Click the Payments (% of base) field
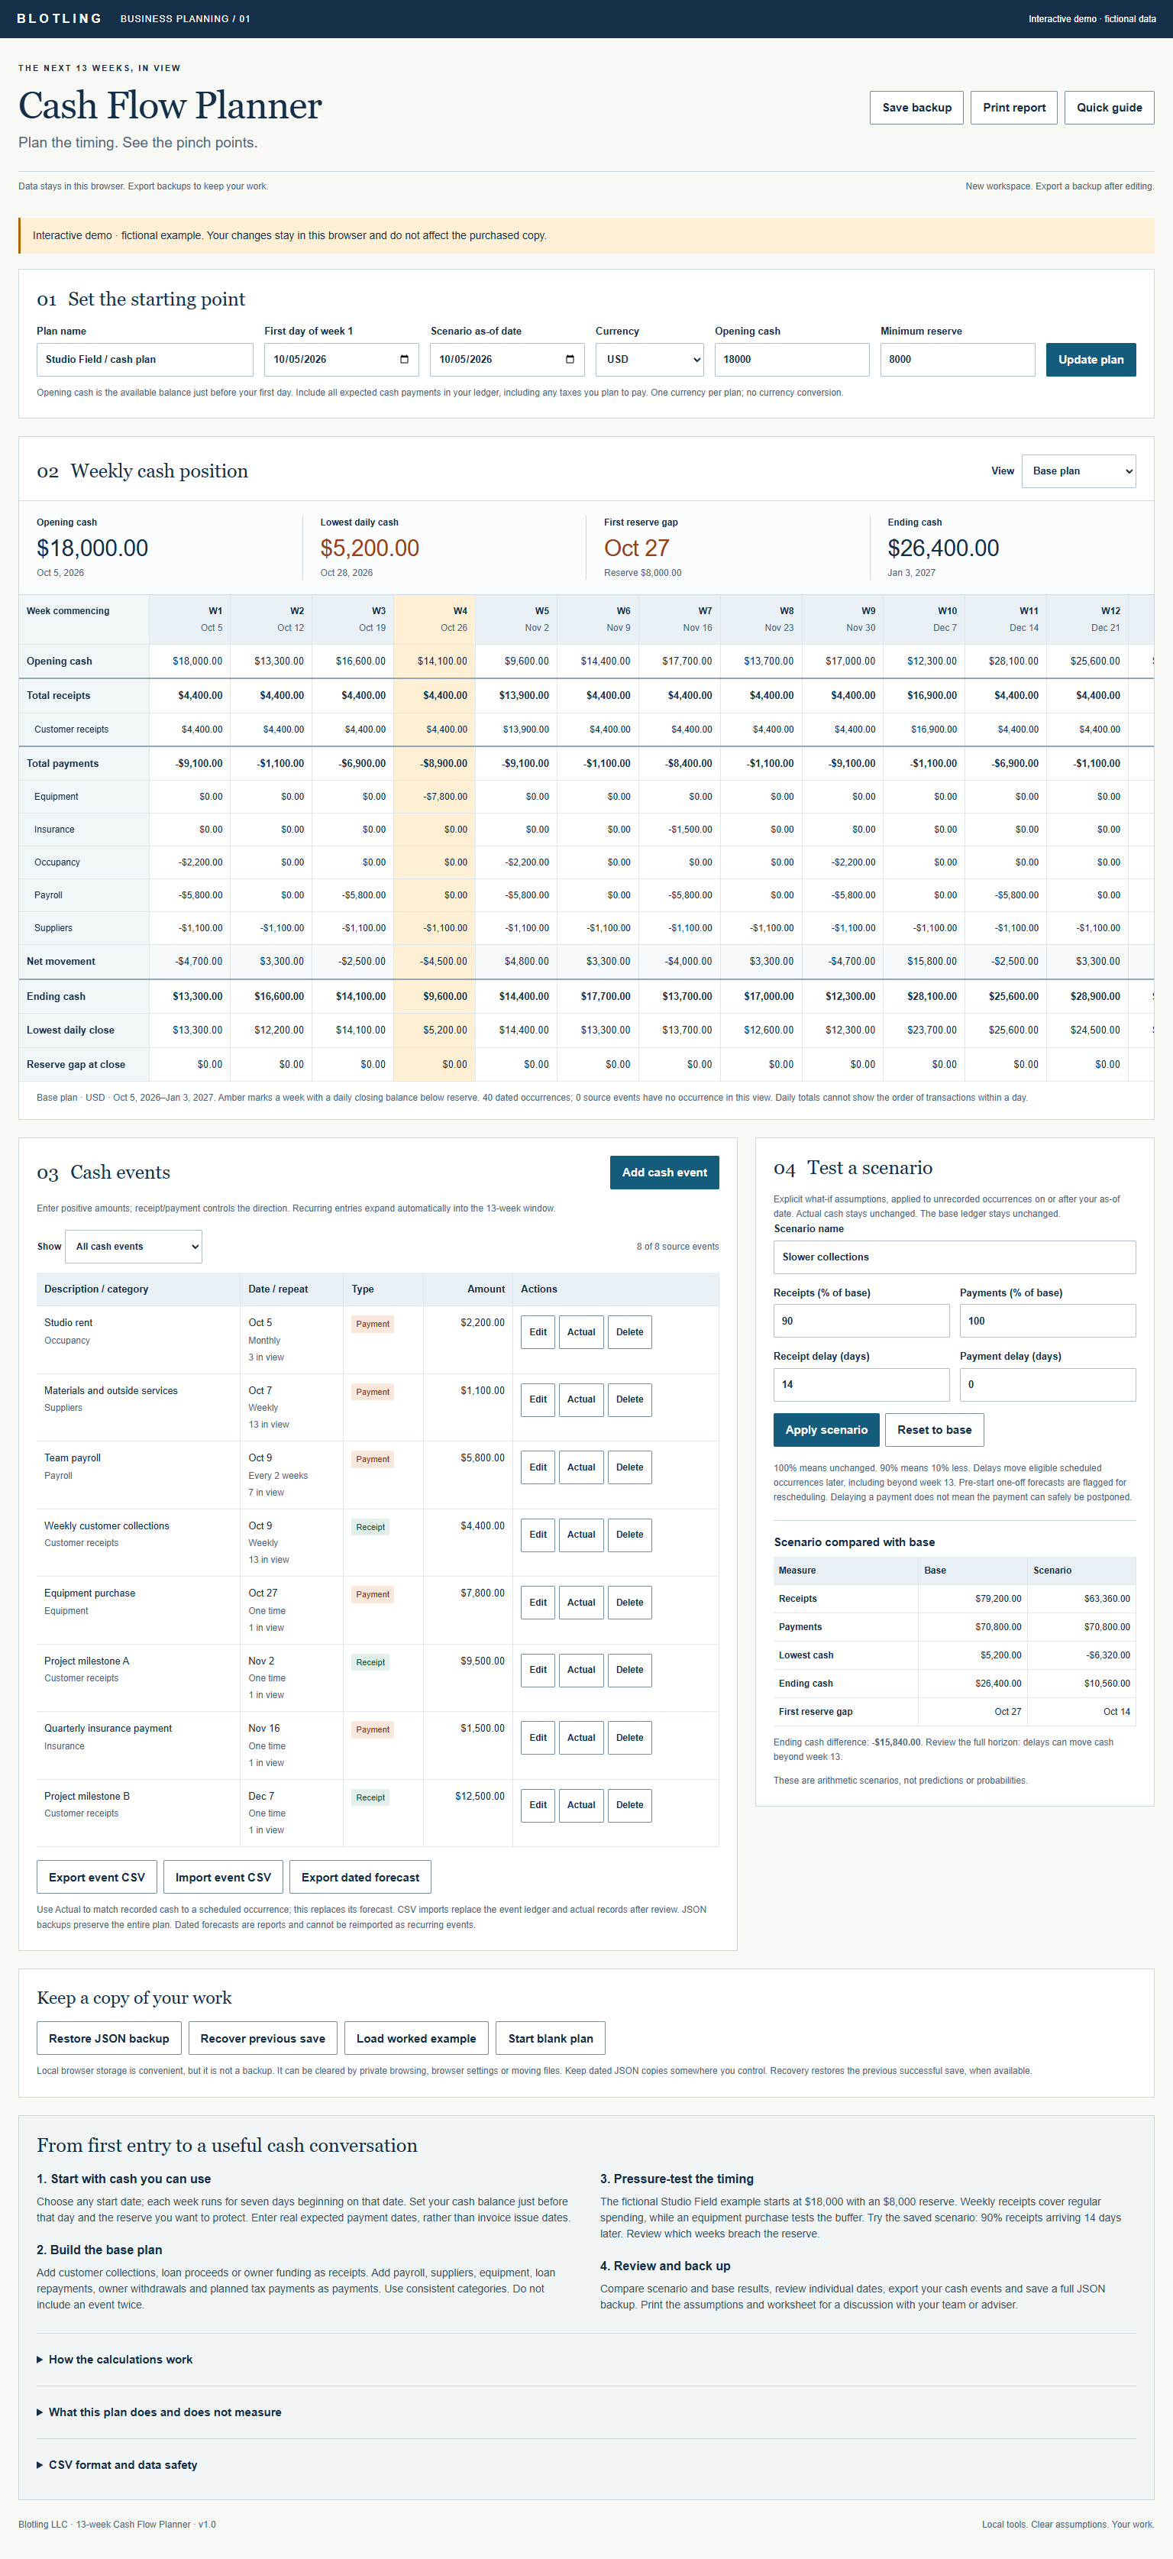Screen dimensions: 1173x2559 1048,1322
